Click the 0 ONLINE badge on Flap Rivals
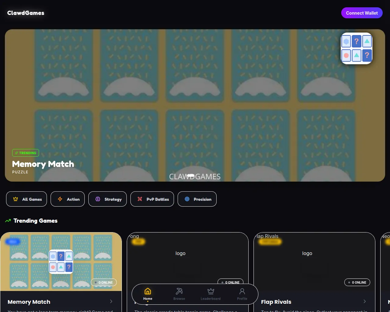 pyautogui.click(x=357, y=282)
